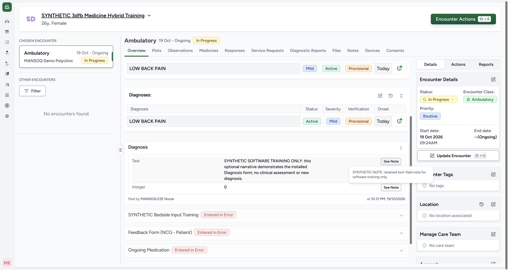Edit encounter Tags pencil icon
Screen dimensions: 508x270
493,174
